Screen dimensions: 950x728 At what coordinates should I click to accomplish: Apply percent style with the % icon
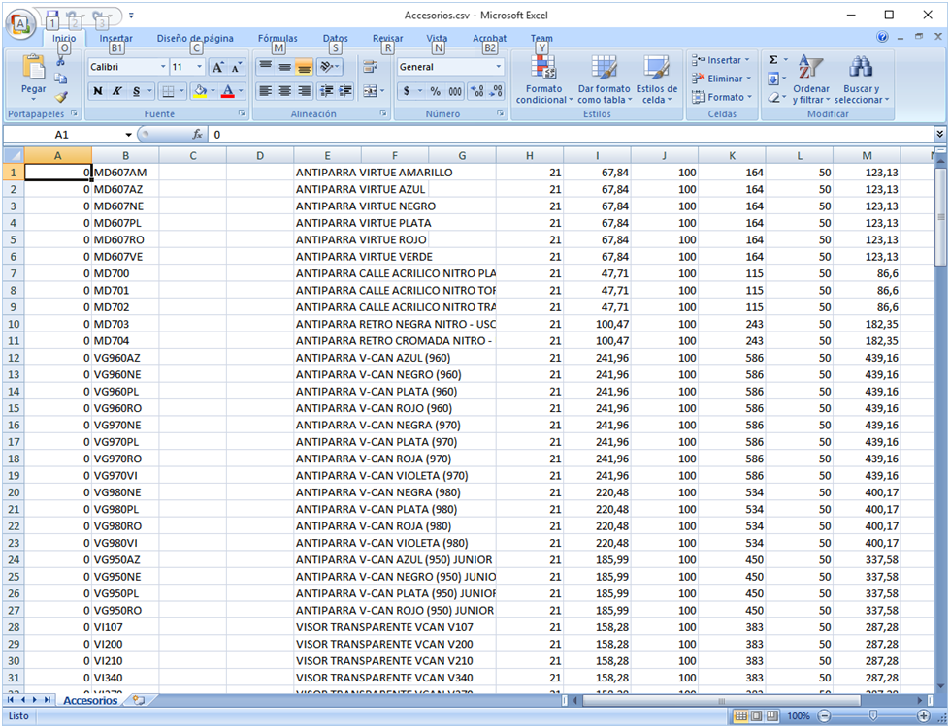[x=436, y=91]
